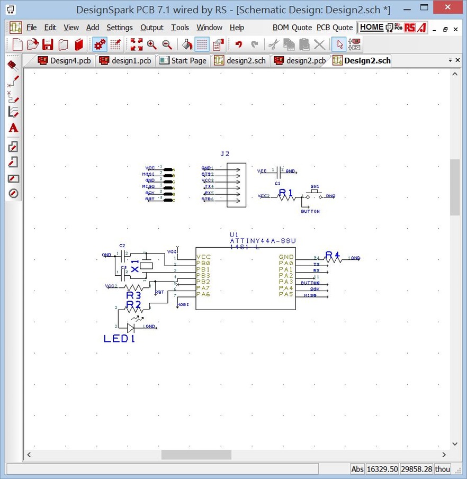This screenshot has width=467, height=479.
Task: Click the horizontal scrollbar right arrow
Action: click(444, 455)
